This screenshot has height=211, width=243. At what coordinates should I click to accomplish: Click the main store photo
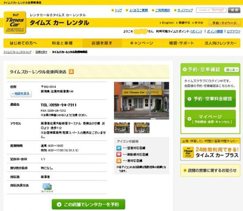coord(141,100)
